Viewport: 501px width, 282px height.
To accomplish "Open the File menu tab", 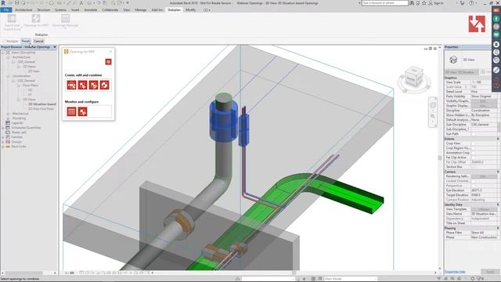I will tap(6, 10).
